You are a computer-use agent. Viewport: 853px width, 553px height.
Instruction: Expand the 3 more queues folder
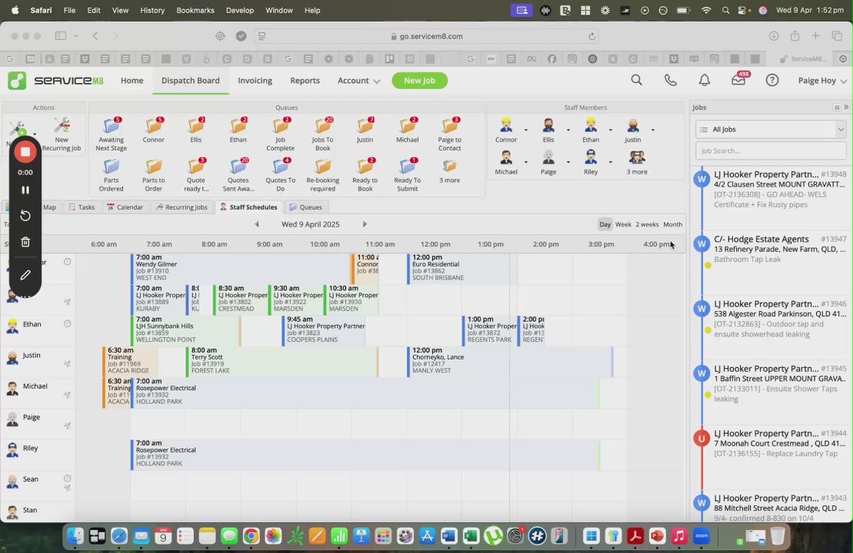(450, 171)
